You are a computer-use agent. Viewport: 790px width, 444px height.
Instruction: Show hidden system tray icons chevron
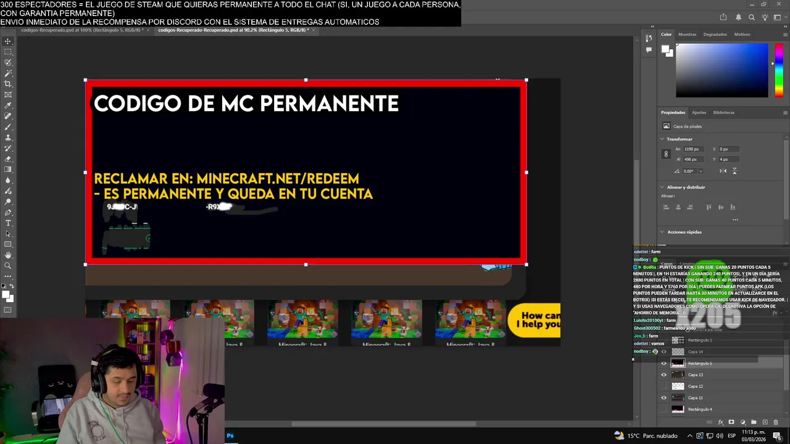click(x=690, y=436)
